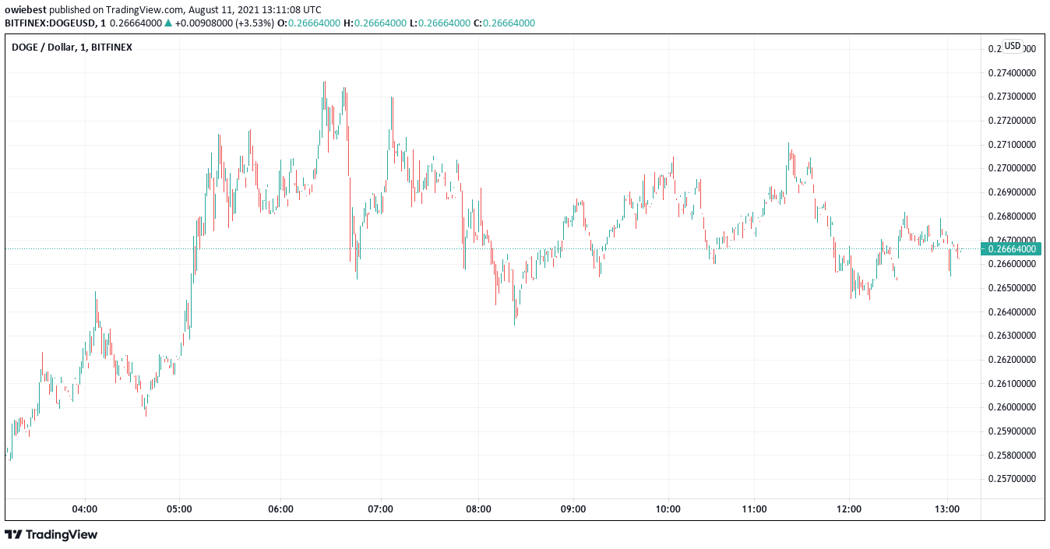This screenshot has height=549, width=1050.
Task: Click the 08:00 time axis label
Action: tap(478, 509)
